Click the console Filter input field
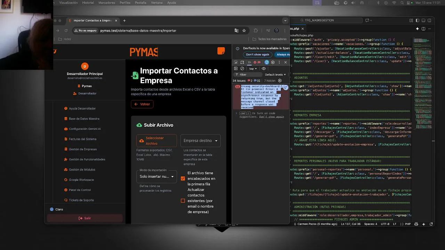 (x=248, y=75)
